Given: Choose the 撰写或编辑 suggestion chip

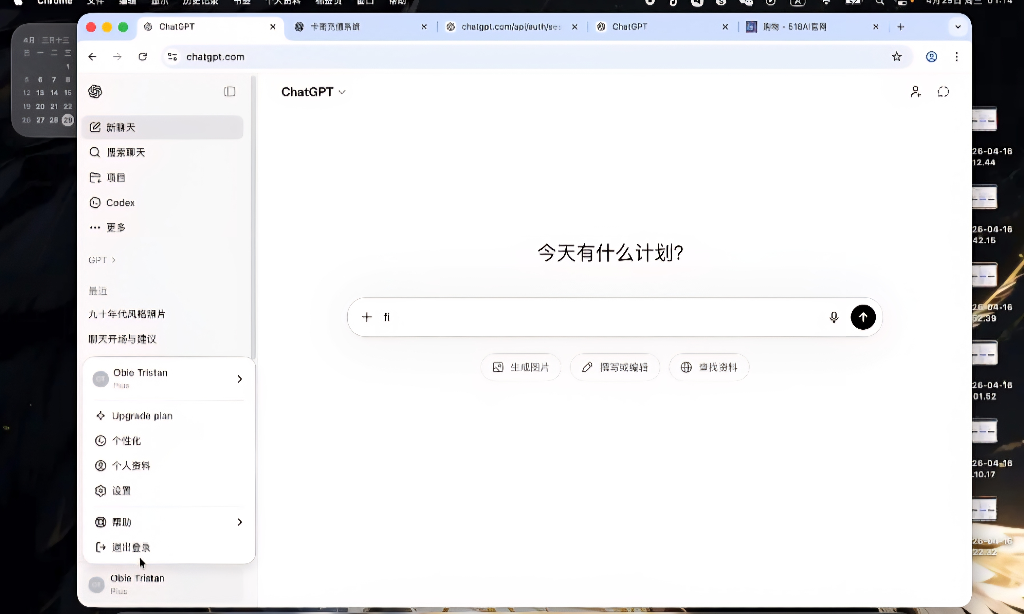Looking at the screenshot, I should click(615, 368).
